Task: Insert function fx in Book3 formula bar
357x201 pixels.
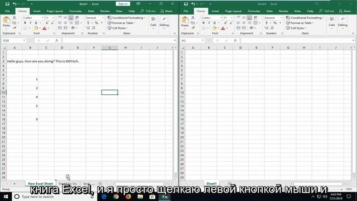Action: 235,41
